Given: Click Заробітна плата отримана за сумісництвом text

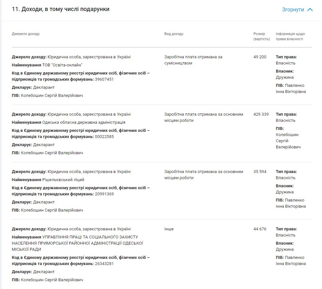Looking at the screenshot, I should [193, 60].
